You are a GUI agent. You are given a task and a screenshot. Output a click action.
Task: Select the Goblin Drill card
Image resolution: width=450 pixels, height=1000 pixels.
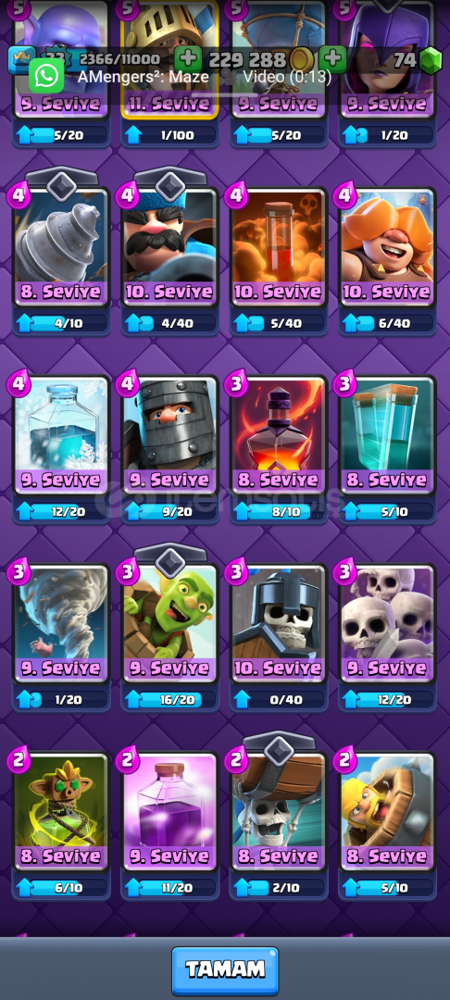point(60,249)
